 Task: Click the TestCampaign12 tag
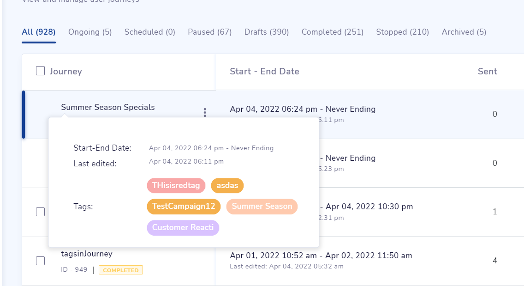point(184,206)
